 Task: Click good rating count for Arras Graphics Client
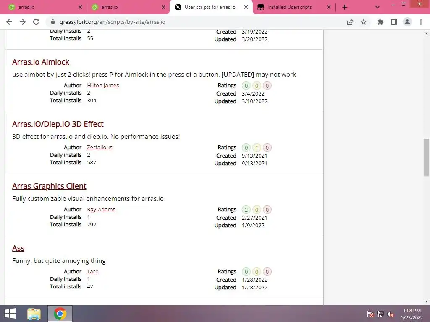click(x=246, y=210)
